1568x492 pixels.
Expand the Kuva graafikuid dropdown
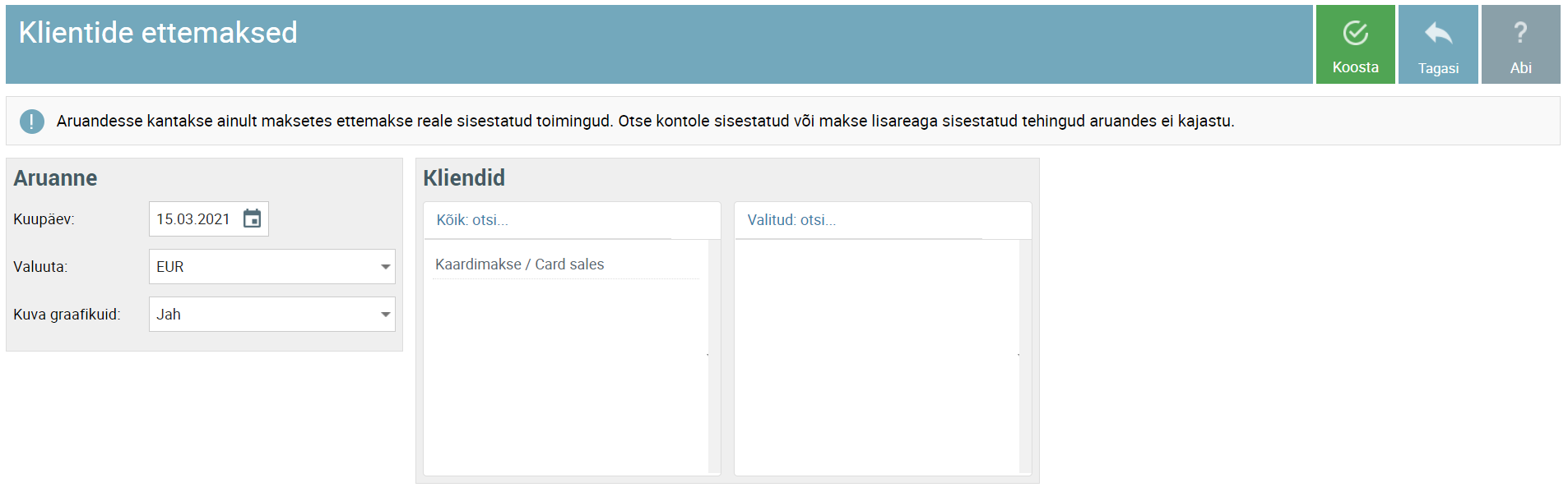[272, 315]
